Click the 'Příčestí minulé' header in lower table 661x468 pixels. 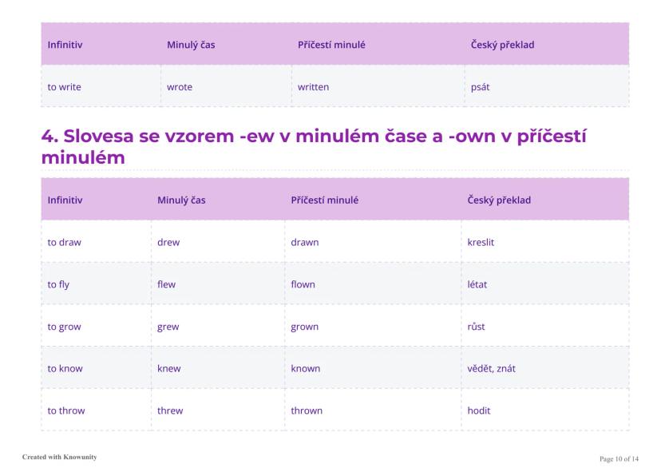pos(324,200)
